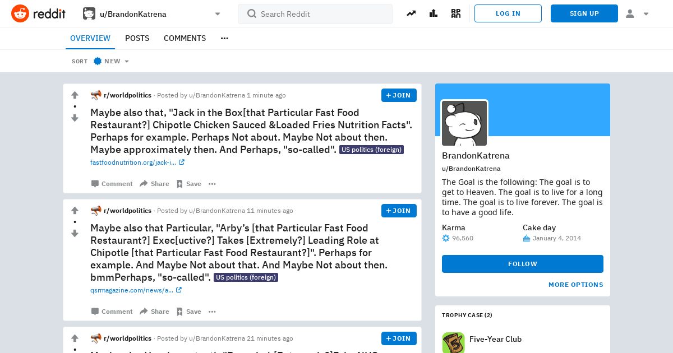Click into the Search Reddit field
The width and height of the screenshot is (673, 353).
click(x=315, y=14)
